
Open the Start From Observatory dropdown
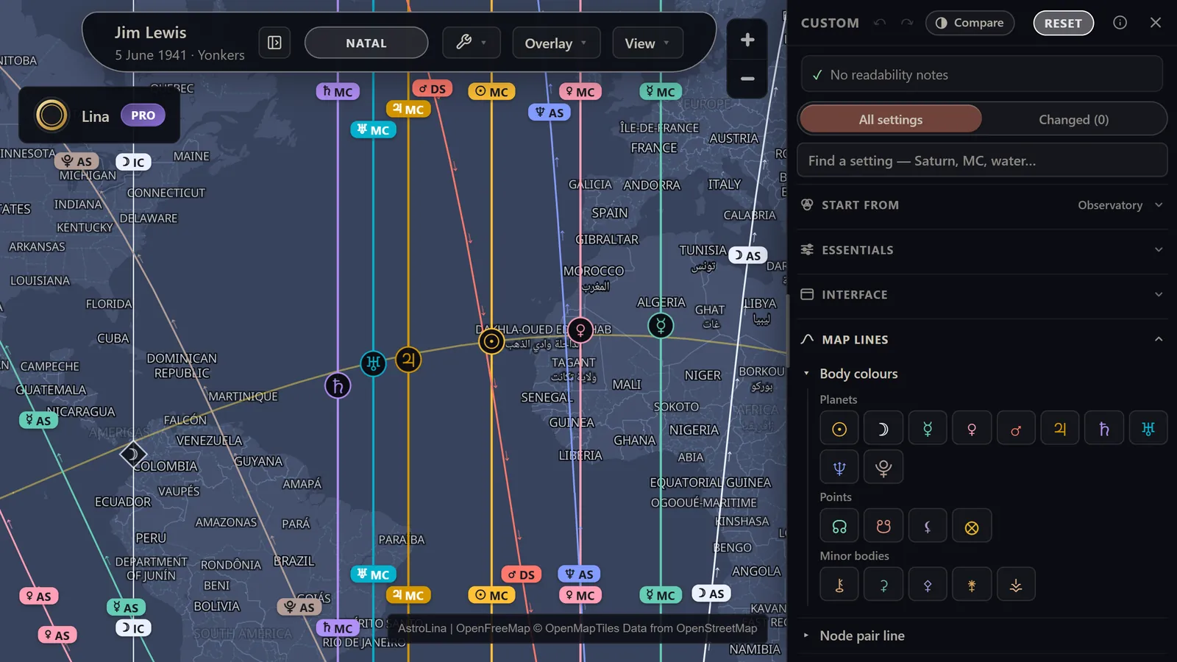(x=982, y=205)
